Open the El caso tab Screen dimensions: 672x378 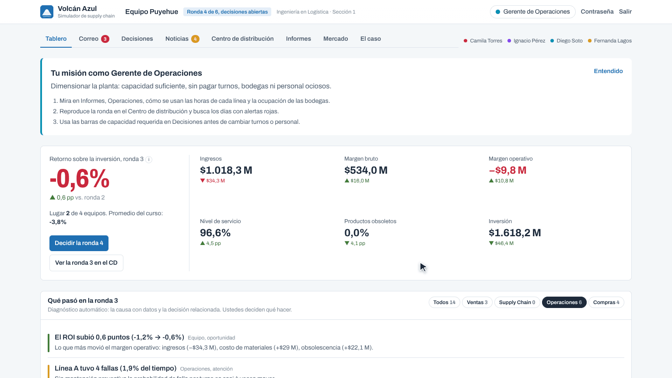coord(371,39)
